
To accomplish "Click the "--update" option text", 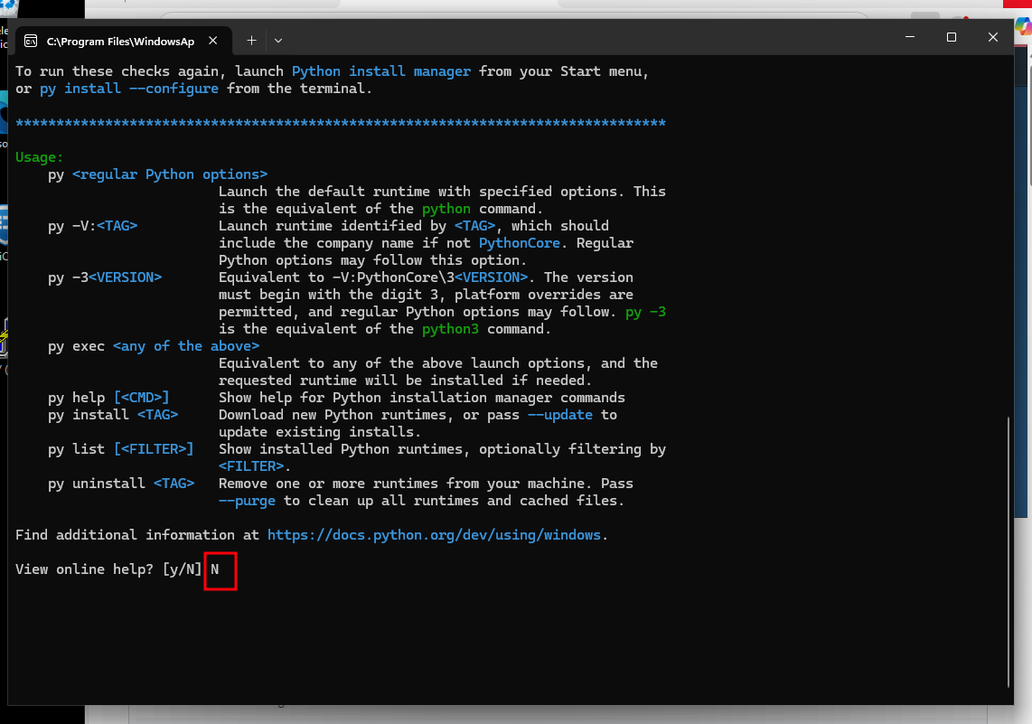I will [560, 415].
